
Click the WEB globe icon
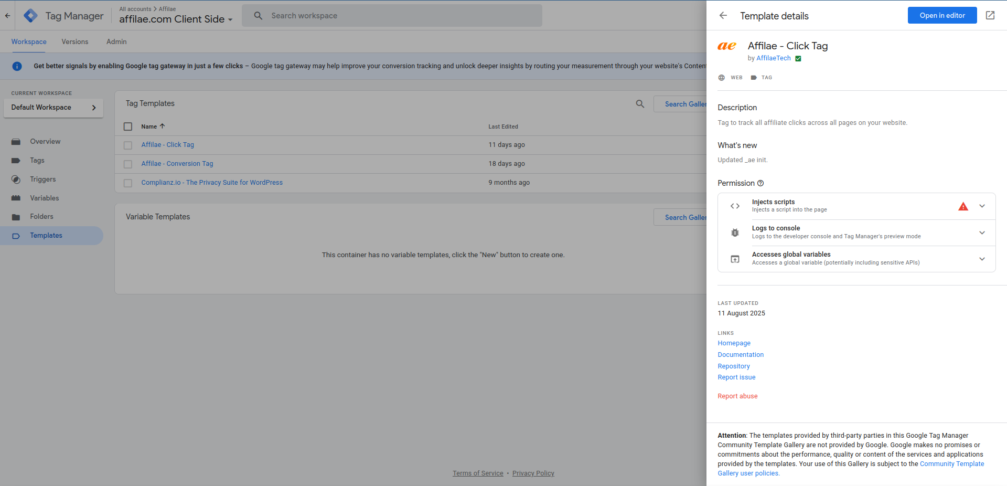pos(721,78)
